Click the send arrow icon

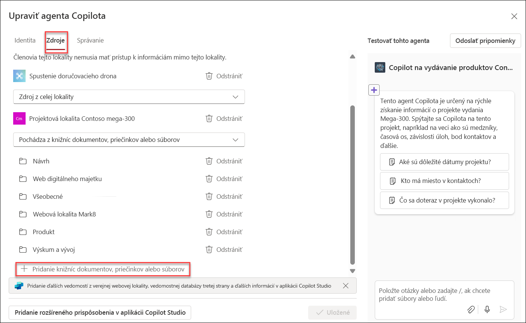(503, 309)
